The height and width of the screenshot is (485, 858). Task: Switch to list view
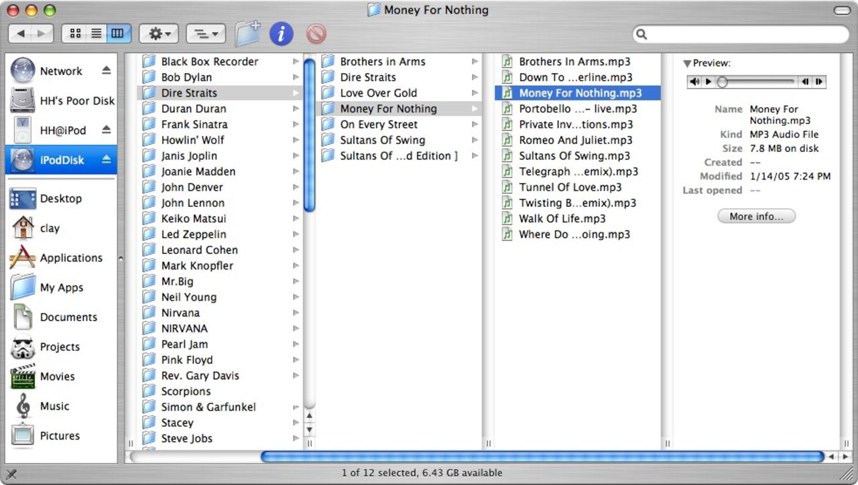(97, 33)
